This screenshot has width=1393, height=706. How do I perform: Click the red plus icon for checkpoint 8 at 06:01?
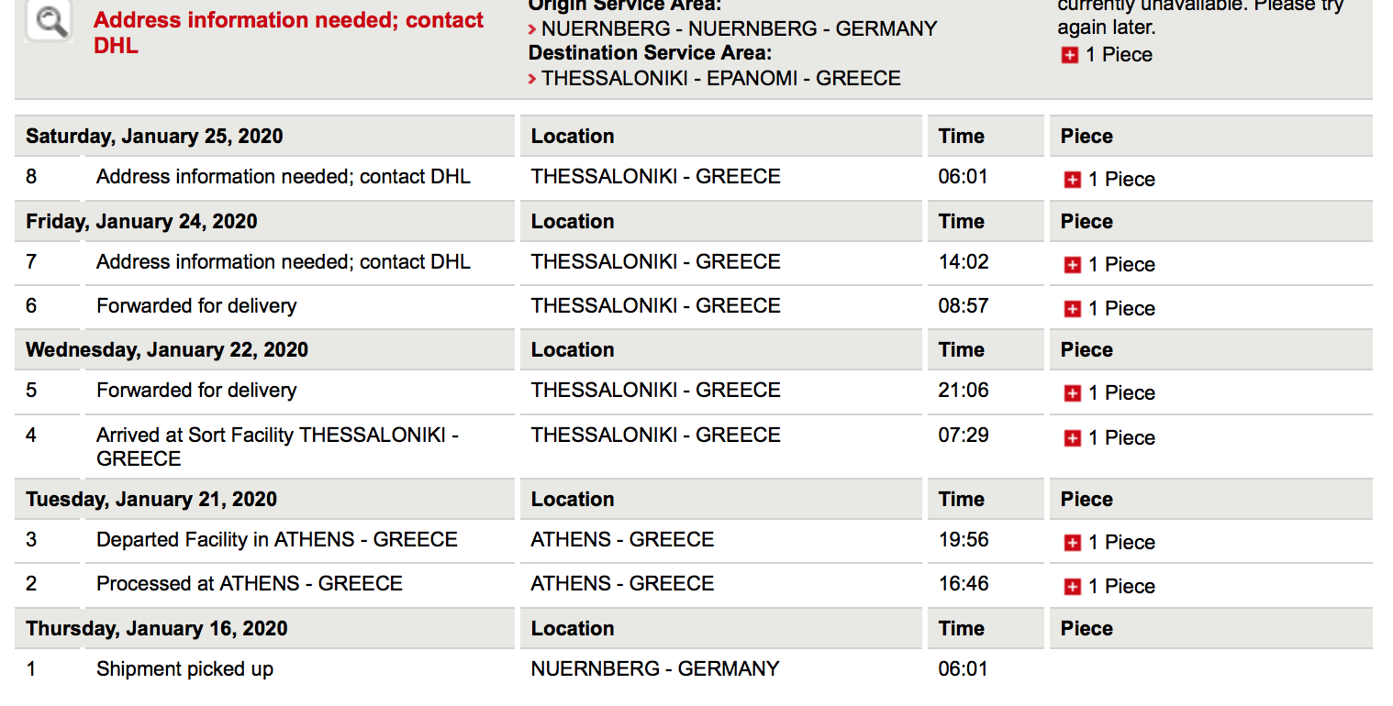[x=1072, y=180]
